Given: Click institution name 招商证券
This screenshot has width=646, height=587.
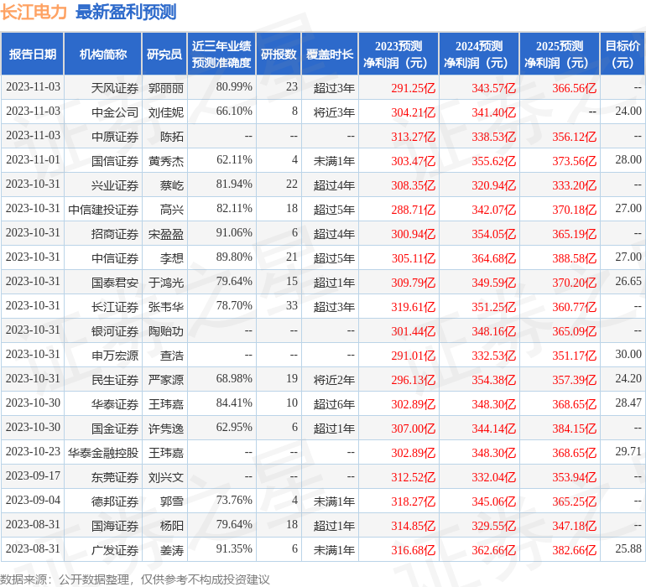Looking at the screenshot, I should [115, 234].
